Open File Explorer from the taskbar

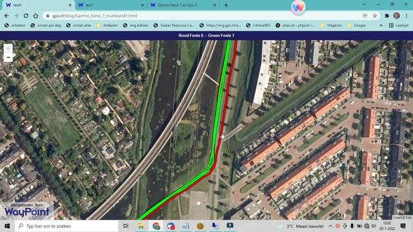point(141,226)
